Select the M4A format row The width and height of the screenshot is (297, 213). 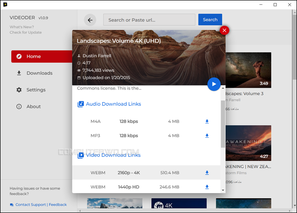[x=146, y=122]
